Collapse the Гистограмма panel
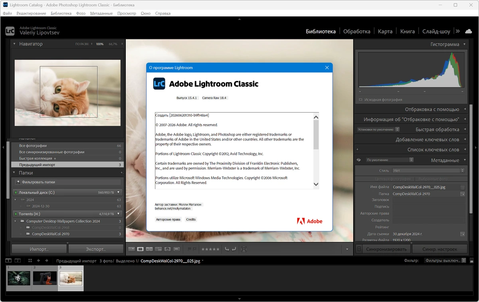The height and width of the screenshot is (302, 479). pos(464,44)
